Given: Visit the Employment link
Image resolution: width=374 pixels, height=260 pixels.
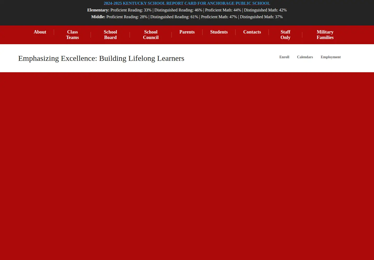Looking at the screenshot, I should 331,57.
